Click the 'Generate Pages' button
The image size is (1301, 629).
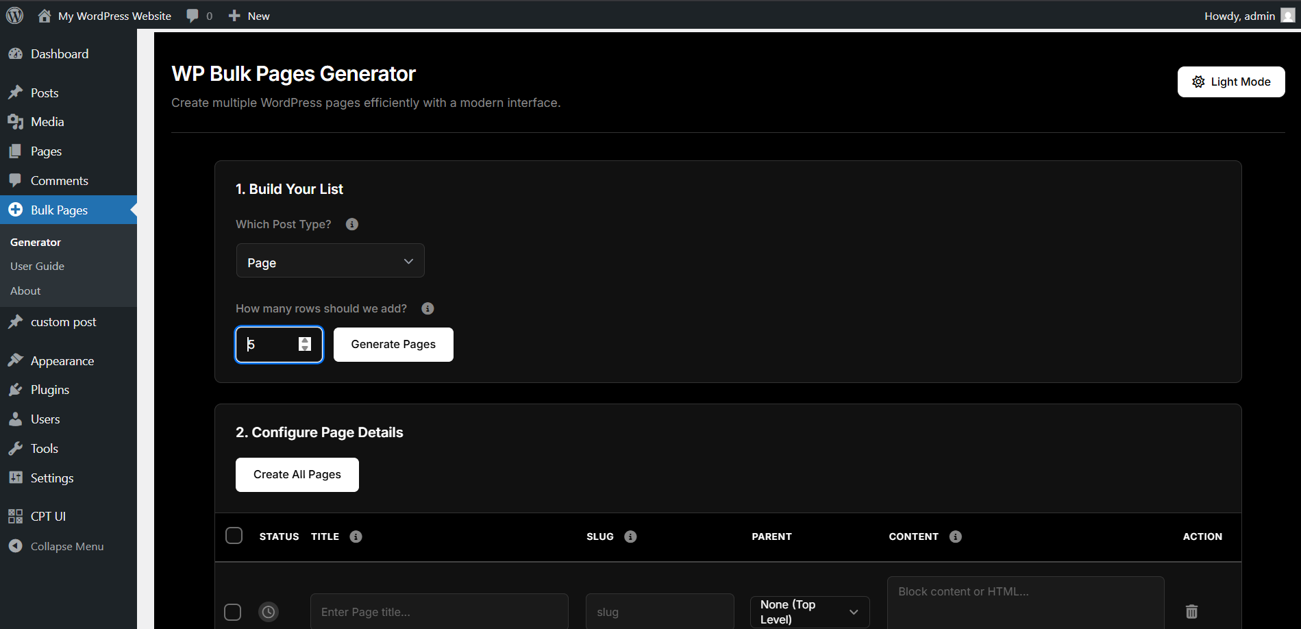pos(393,344)
